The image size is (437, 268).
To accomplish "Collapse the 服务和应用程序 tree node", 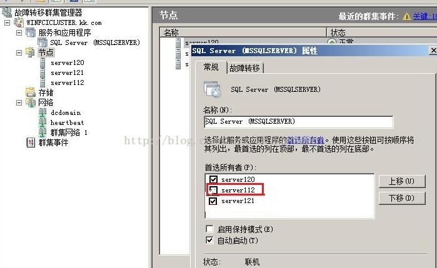I will click(19, 32).
